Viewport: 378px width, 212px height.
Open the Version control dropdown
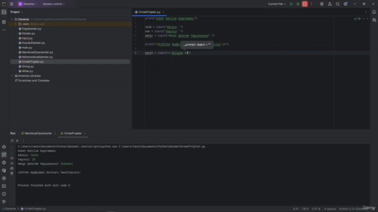coord(54,4)
